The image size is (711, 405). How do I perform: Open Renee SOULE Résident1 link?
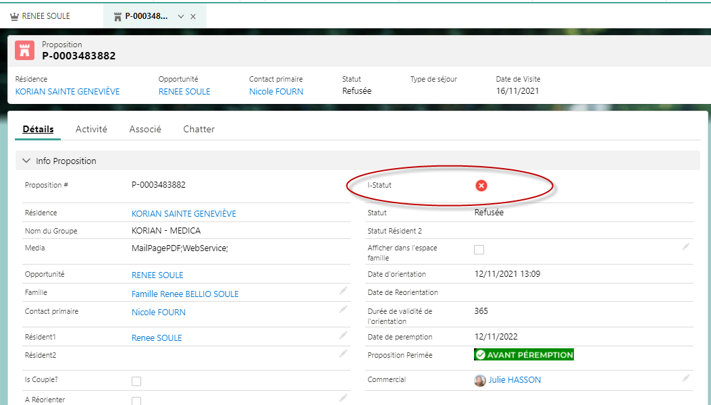157,338
